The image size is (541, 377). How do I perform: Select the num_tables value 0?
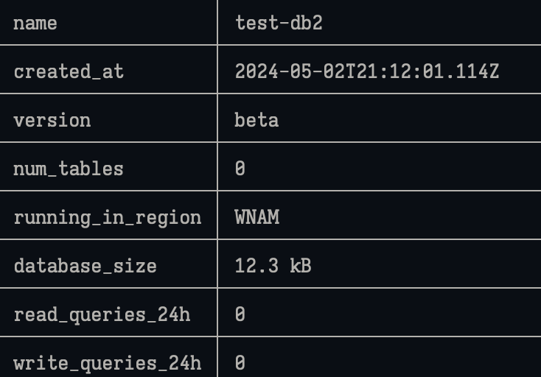coord(240,169)
